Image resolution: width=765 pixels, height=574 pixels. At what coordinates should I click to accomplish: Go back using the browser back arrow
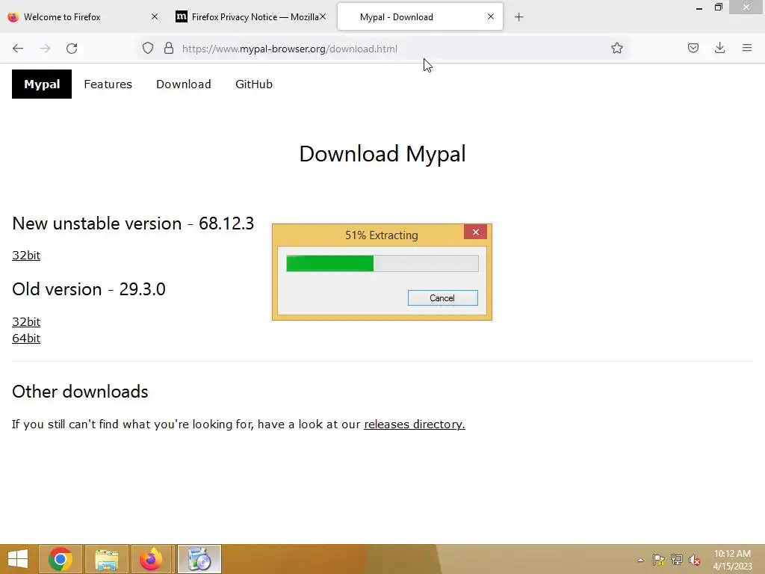point(18,49)
